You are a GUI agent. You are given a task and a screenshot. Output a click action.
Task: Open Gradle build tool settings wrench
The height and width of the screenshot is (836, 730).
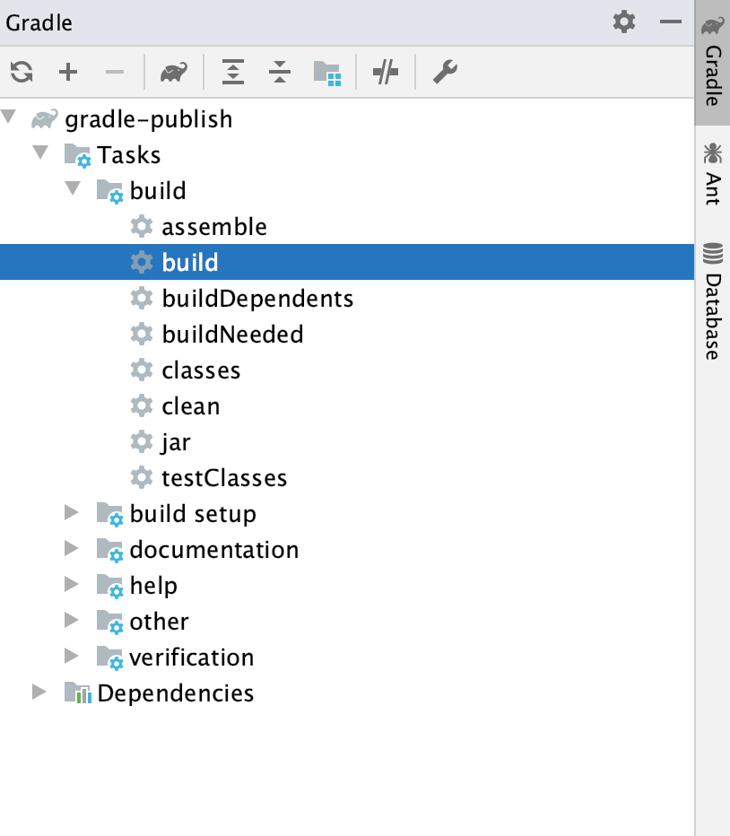(x=445, y=72)
